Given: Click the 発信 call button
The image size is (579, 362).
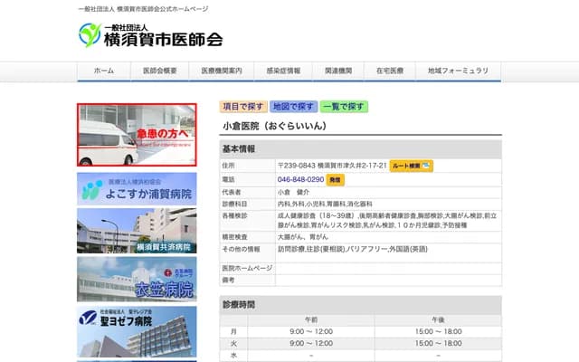Looking at the screenshot, I should click(335, 180).
